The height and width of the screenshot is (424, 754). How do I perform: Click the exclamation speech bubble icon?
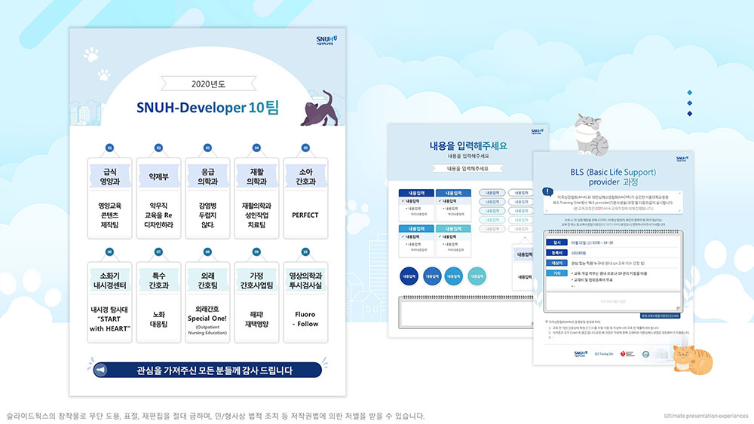[x=547, y=192]
